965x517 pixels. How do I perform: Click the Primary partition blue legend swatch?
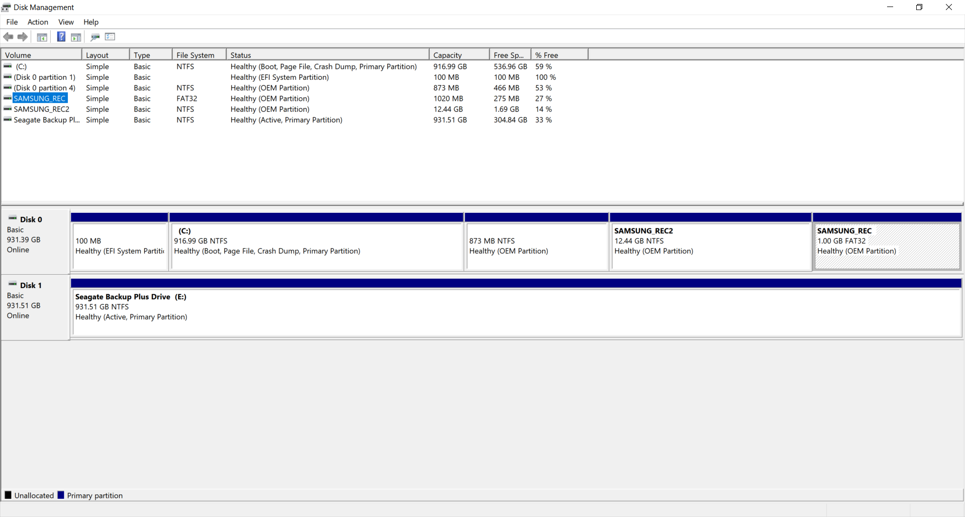click(61, 495)
